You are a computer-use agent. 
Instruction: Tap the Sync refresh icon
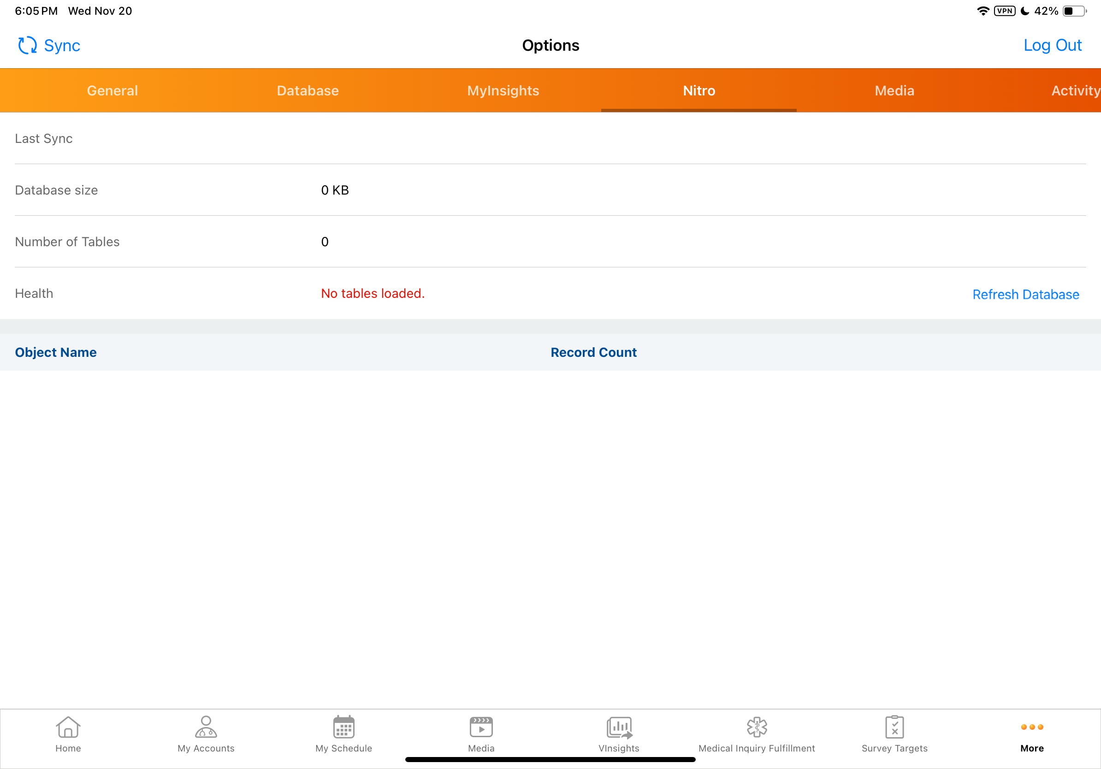click(x=27, y=46)
